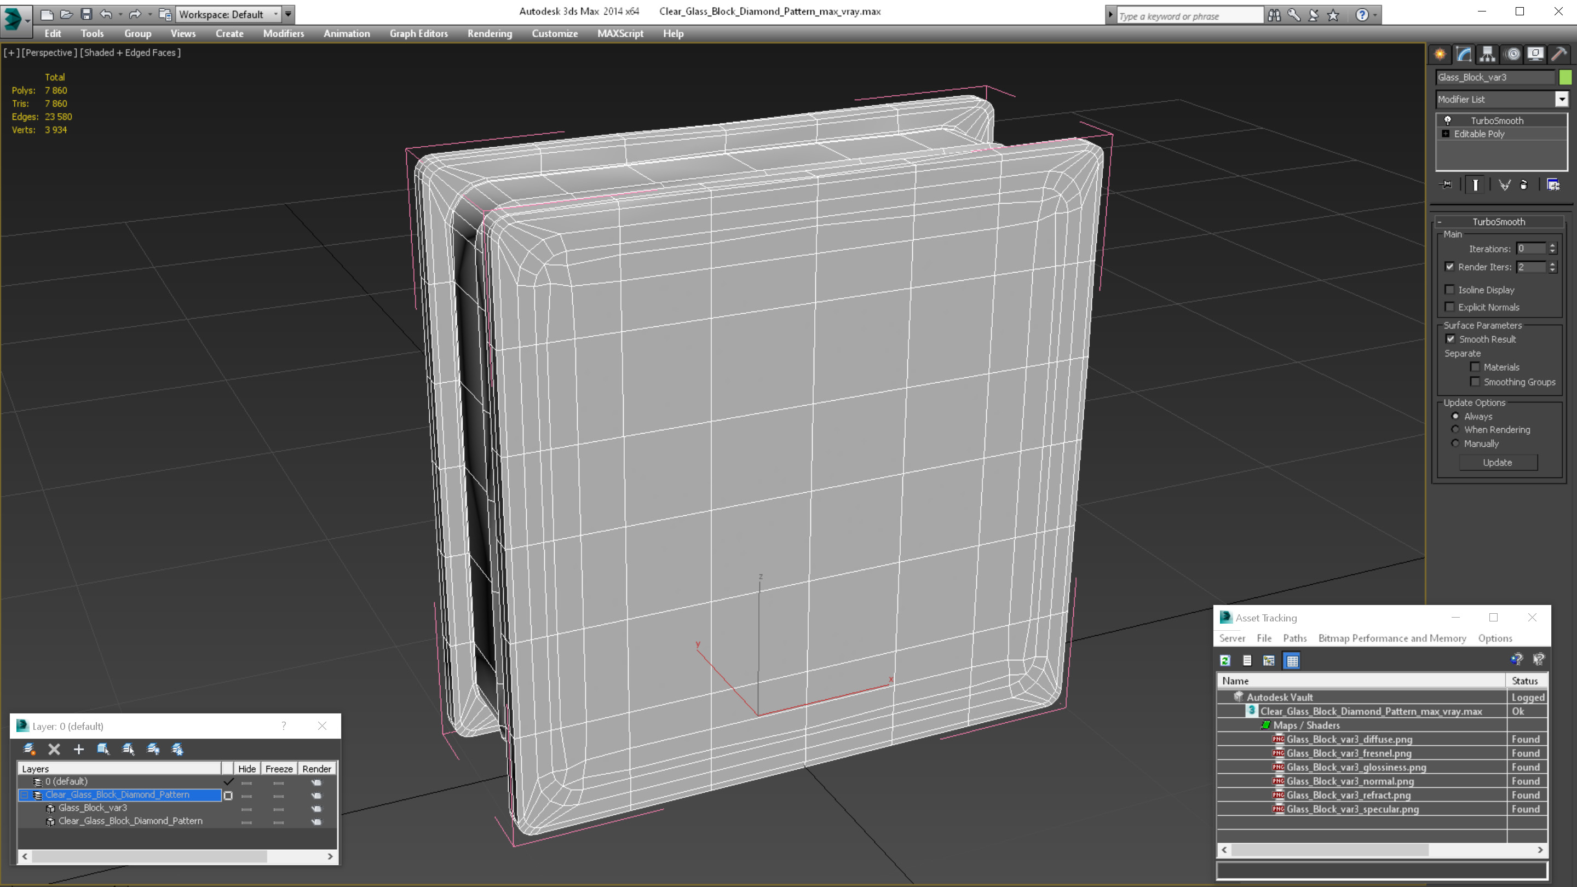This screenshot has width=1577, height=887.
Task: Click the Create panel star icon
Action: tap(1440, 54)
